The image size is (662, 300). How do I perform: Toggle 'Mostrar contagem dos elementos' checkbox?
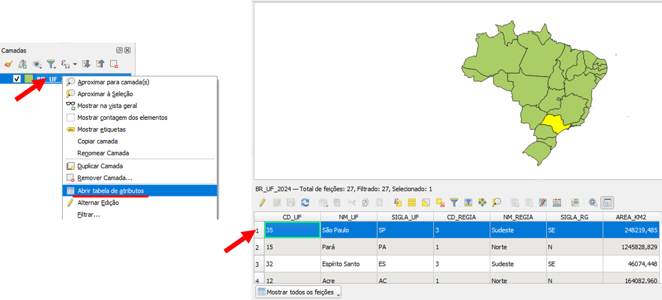[71, 118]
